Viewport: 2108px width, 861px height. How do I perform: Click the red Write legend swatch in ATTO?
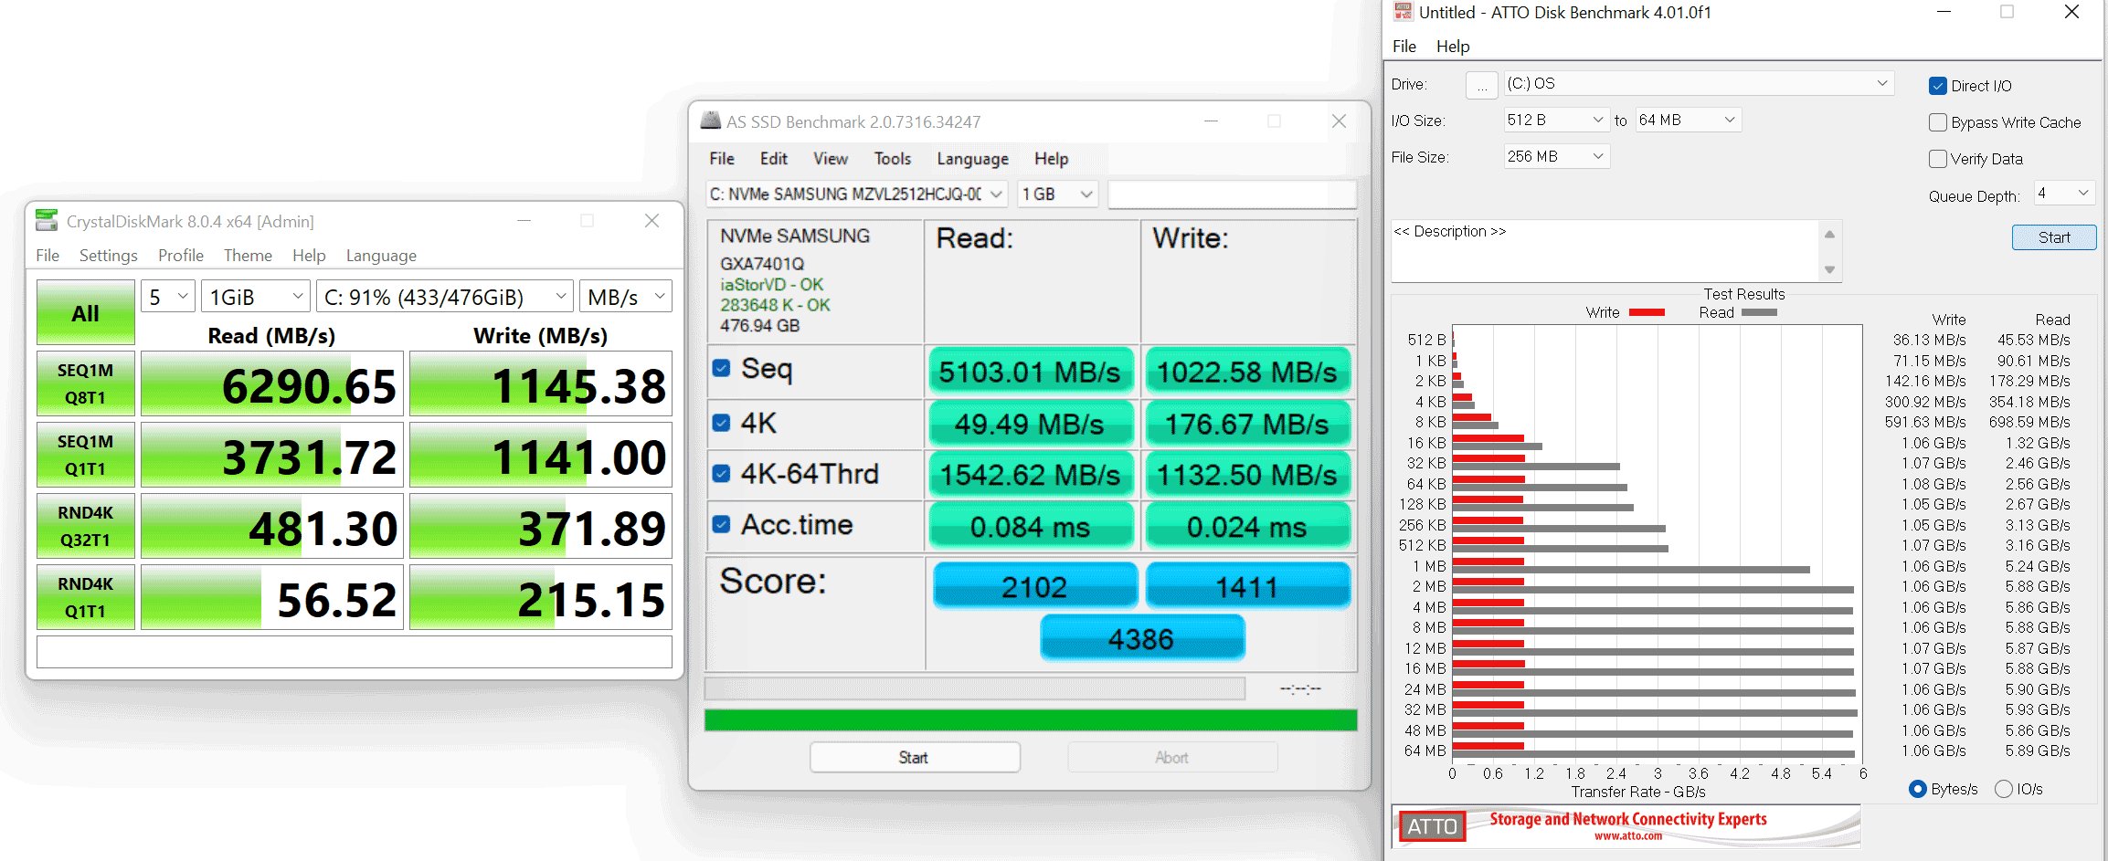coord(1647,312)
